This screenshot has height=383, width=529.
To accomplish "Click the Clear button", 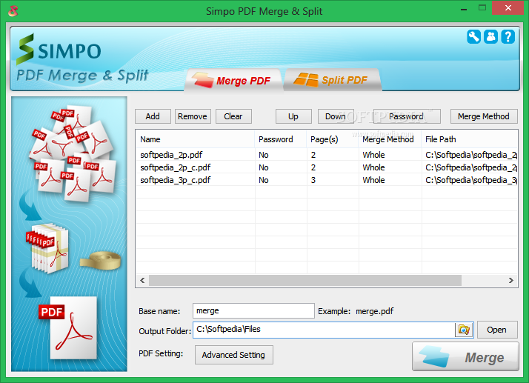I will [x=233, y=116].
